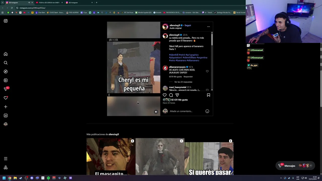
Task: Open the STC Set Prices bookmark
Action: pos(127,13)
